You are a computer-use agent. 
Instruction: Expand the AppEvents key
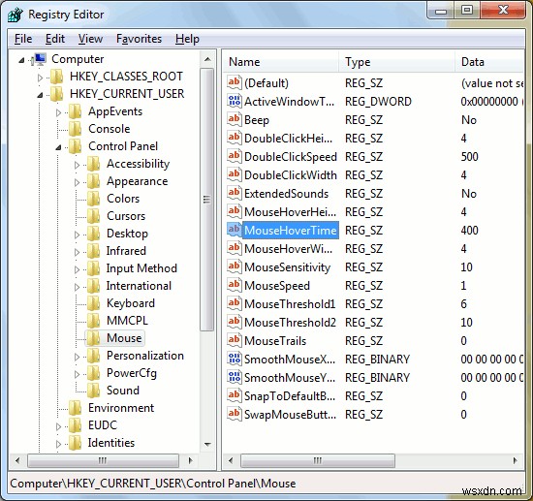point(58,112)
